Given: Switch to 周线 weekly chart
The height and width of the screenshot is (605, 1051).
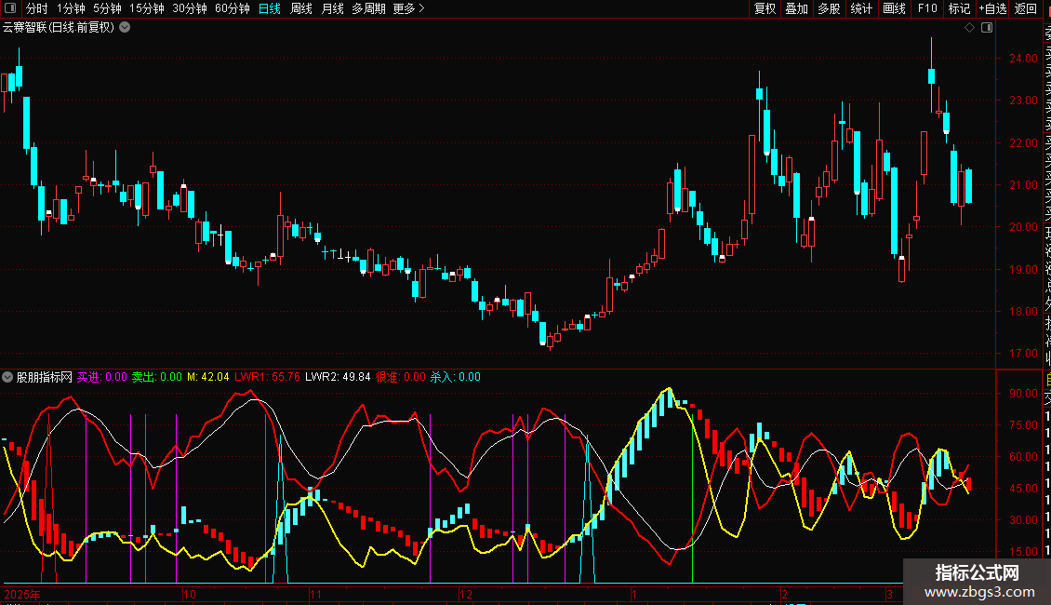Looking at the screenshot, I should 301,8.
